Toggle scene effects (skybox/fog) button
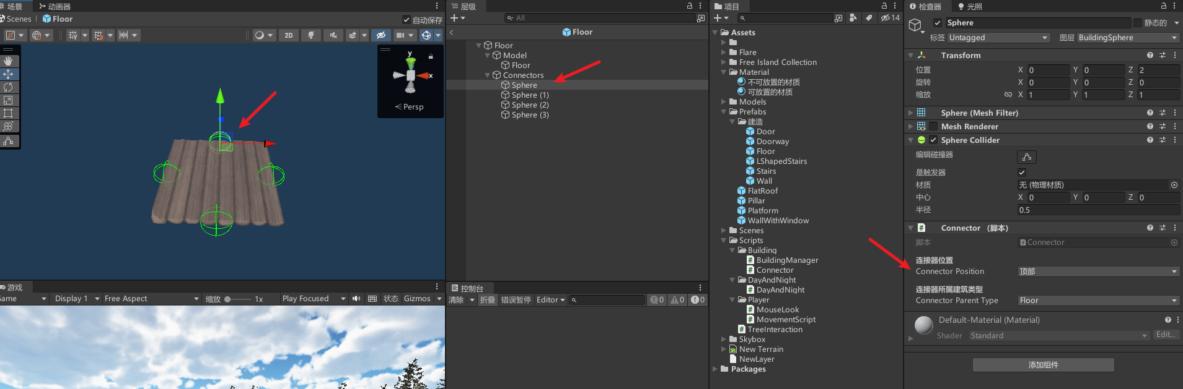1183x389 pixels. click(x=353, y=35)
